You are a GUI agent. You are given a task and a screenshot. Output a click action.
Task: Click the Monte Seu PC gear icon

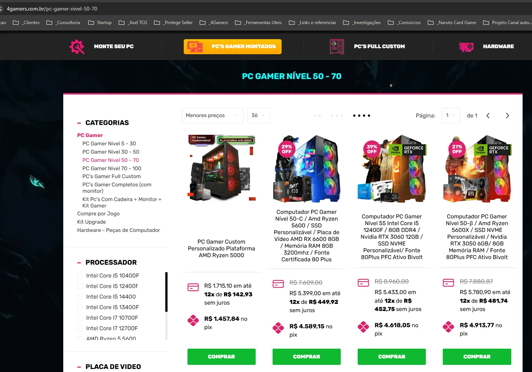tap(77, 47)
